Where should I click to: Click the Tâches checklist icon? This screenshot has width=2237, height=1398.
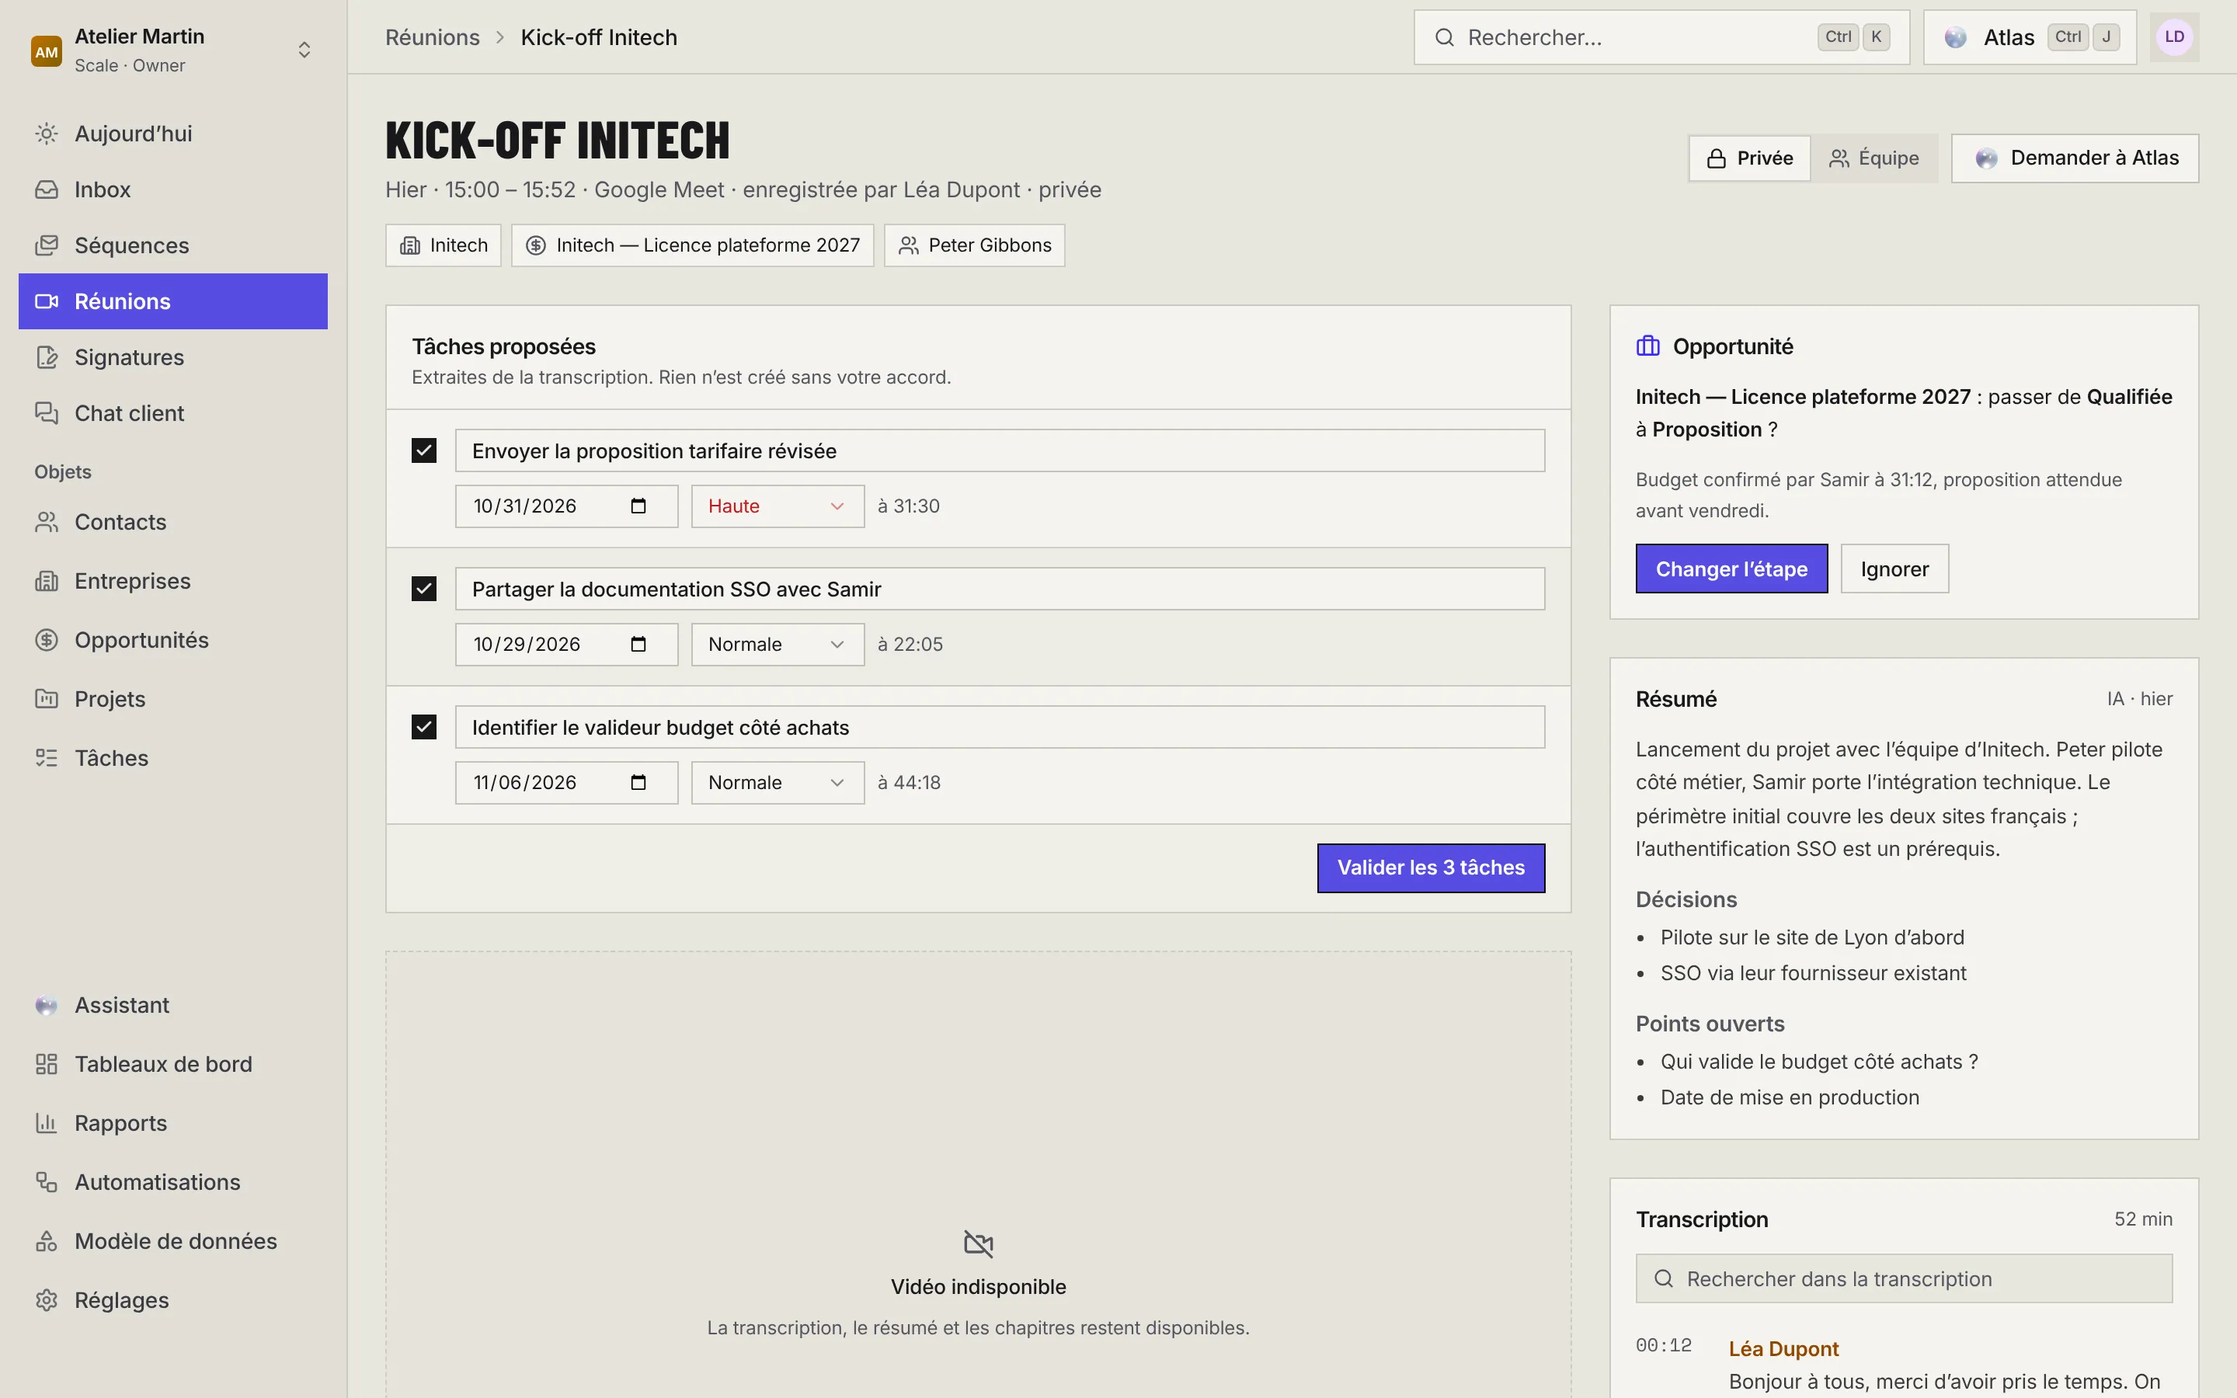coord(47,758)
